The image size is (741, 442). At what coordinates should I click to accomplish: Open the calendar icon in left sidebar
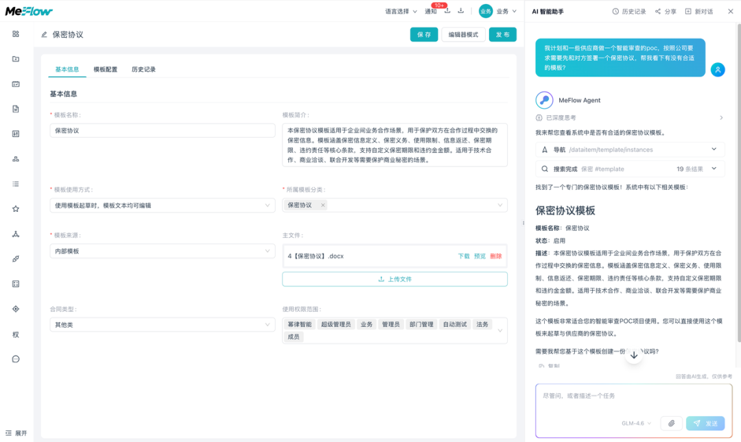tap(16, 84)
